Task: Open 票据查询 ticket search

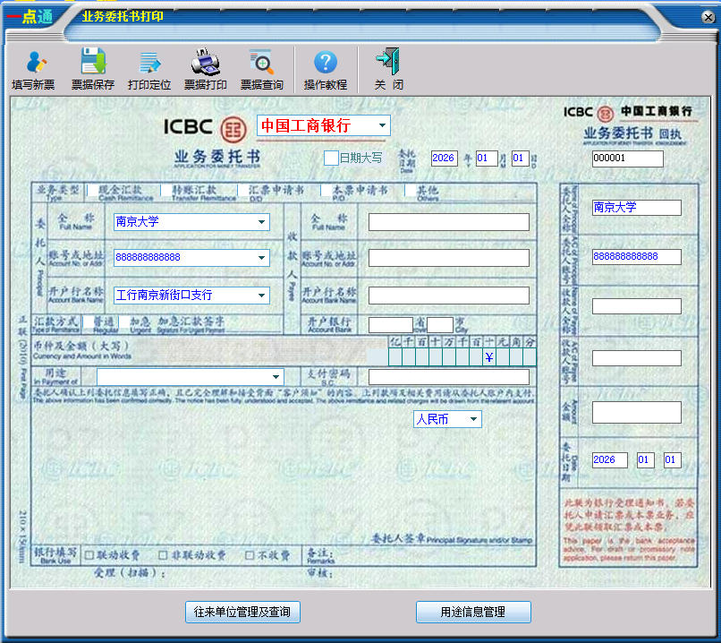Action: click(x=261, y=70)
